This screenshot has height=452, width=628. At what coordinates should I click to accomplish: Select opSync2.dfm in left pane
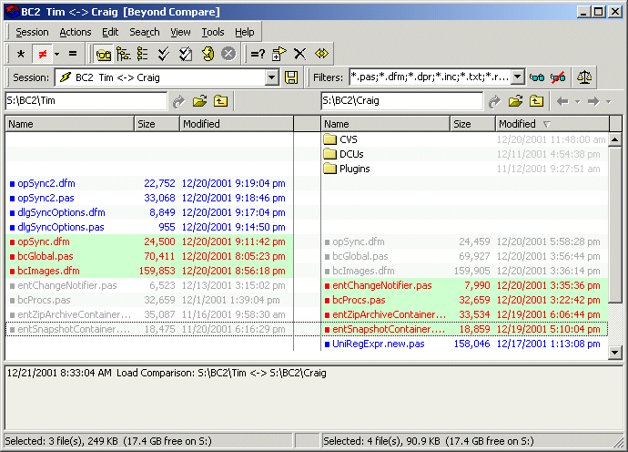pyautogui.click(x=149, y=183)
